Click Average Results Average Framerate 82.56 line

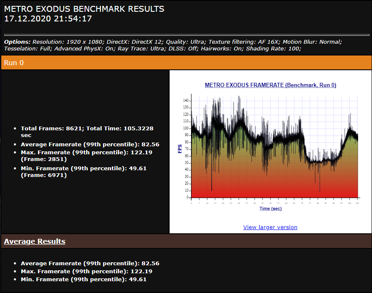click(x=90, y=264)
